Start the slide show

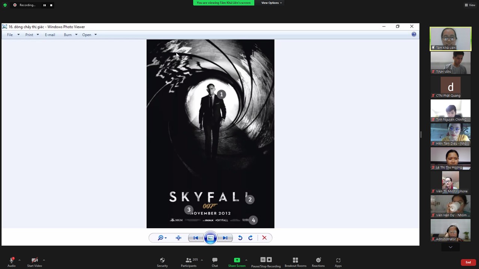coord(210,238)
